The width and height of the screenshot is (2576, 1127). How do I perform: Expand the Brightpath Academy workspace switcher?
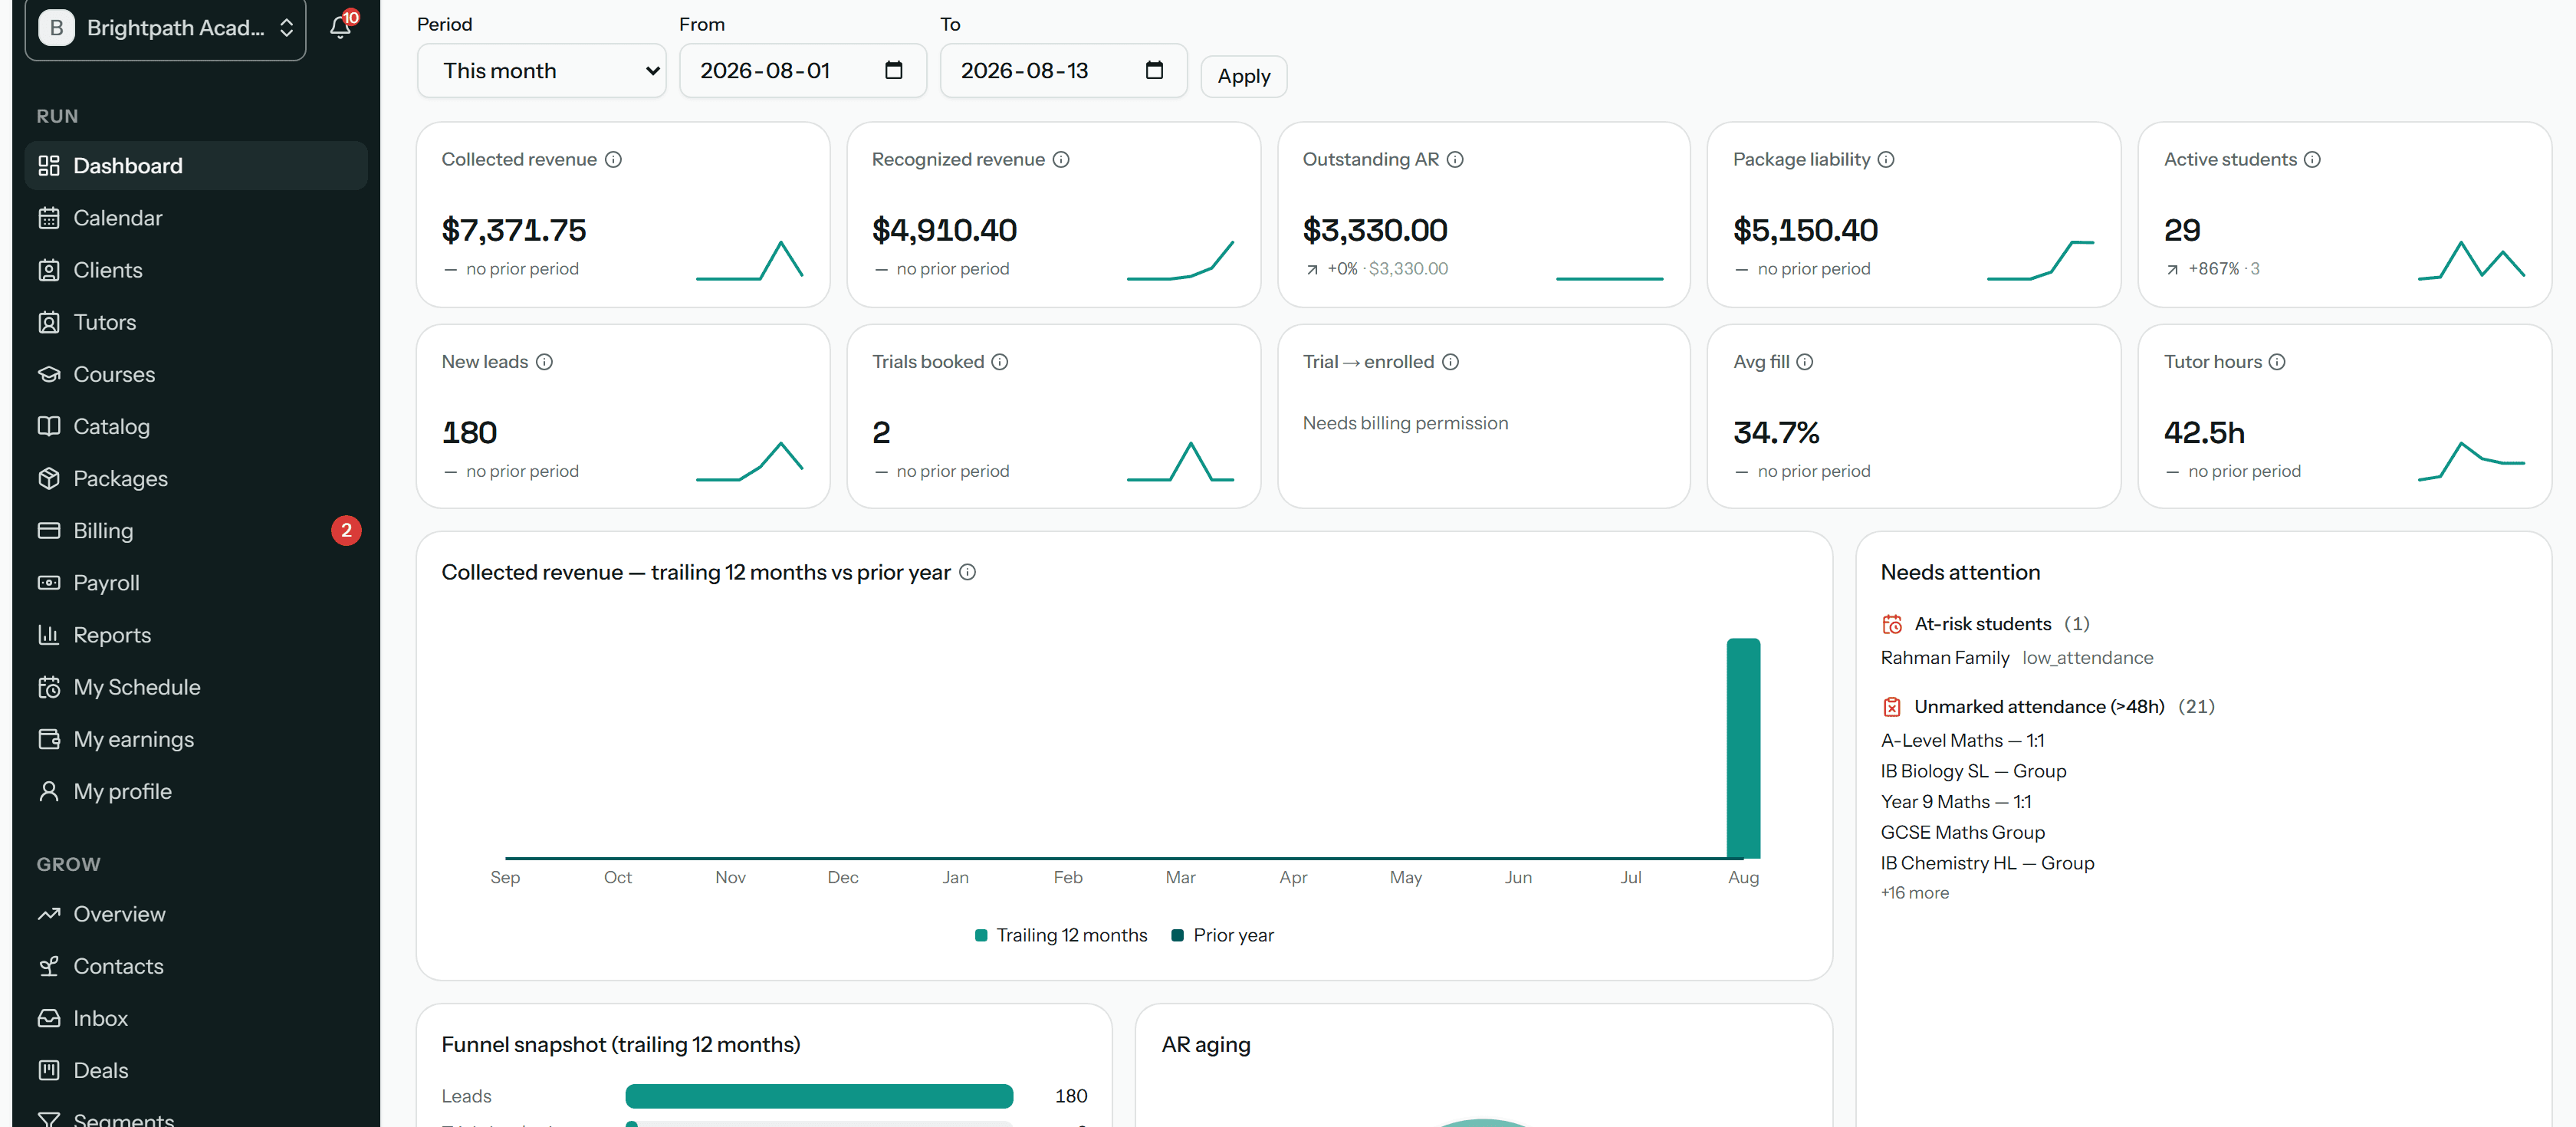click(165, 28)
